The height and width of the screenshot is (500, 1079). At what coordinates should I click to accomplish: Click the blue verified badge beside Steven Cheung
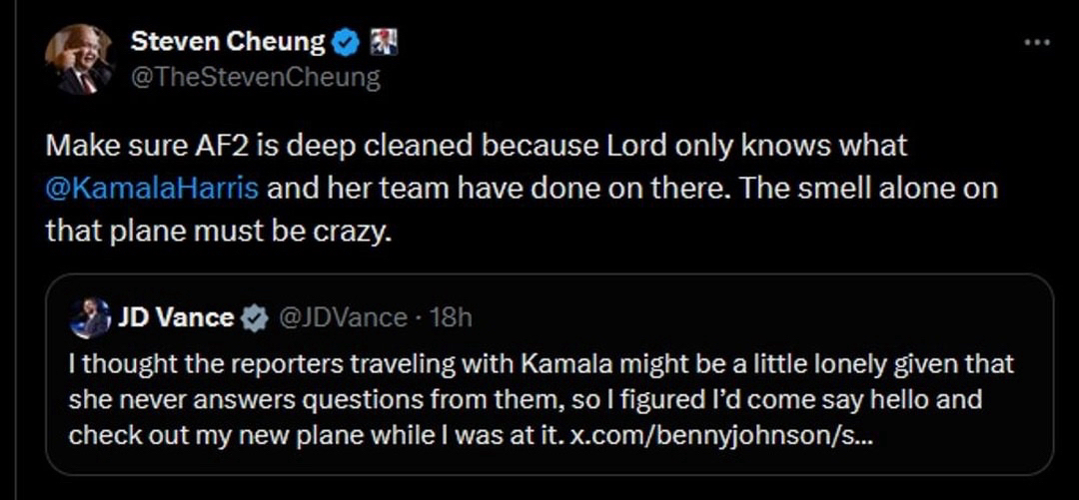point(346,42)
